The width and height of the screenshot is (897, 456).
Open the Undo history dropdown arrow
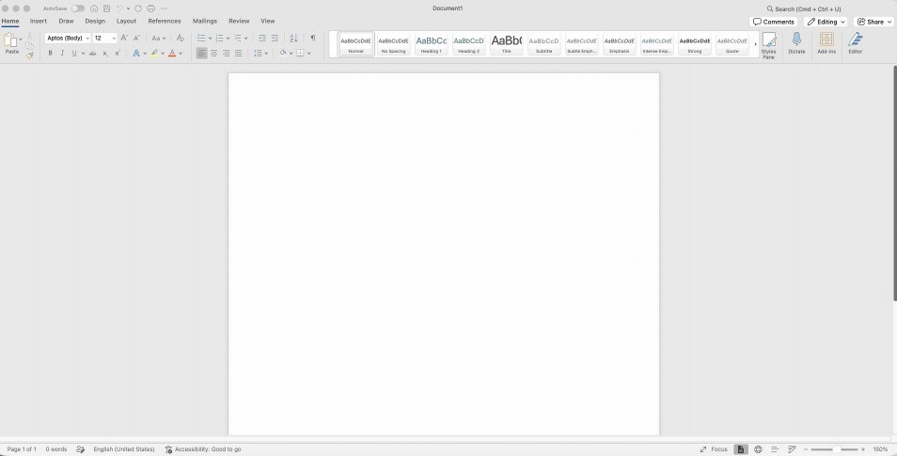(128, 8)
